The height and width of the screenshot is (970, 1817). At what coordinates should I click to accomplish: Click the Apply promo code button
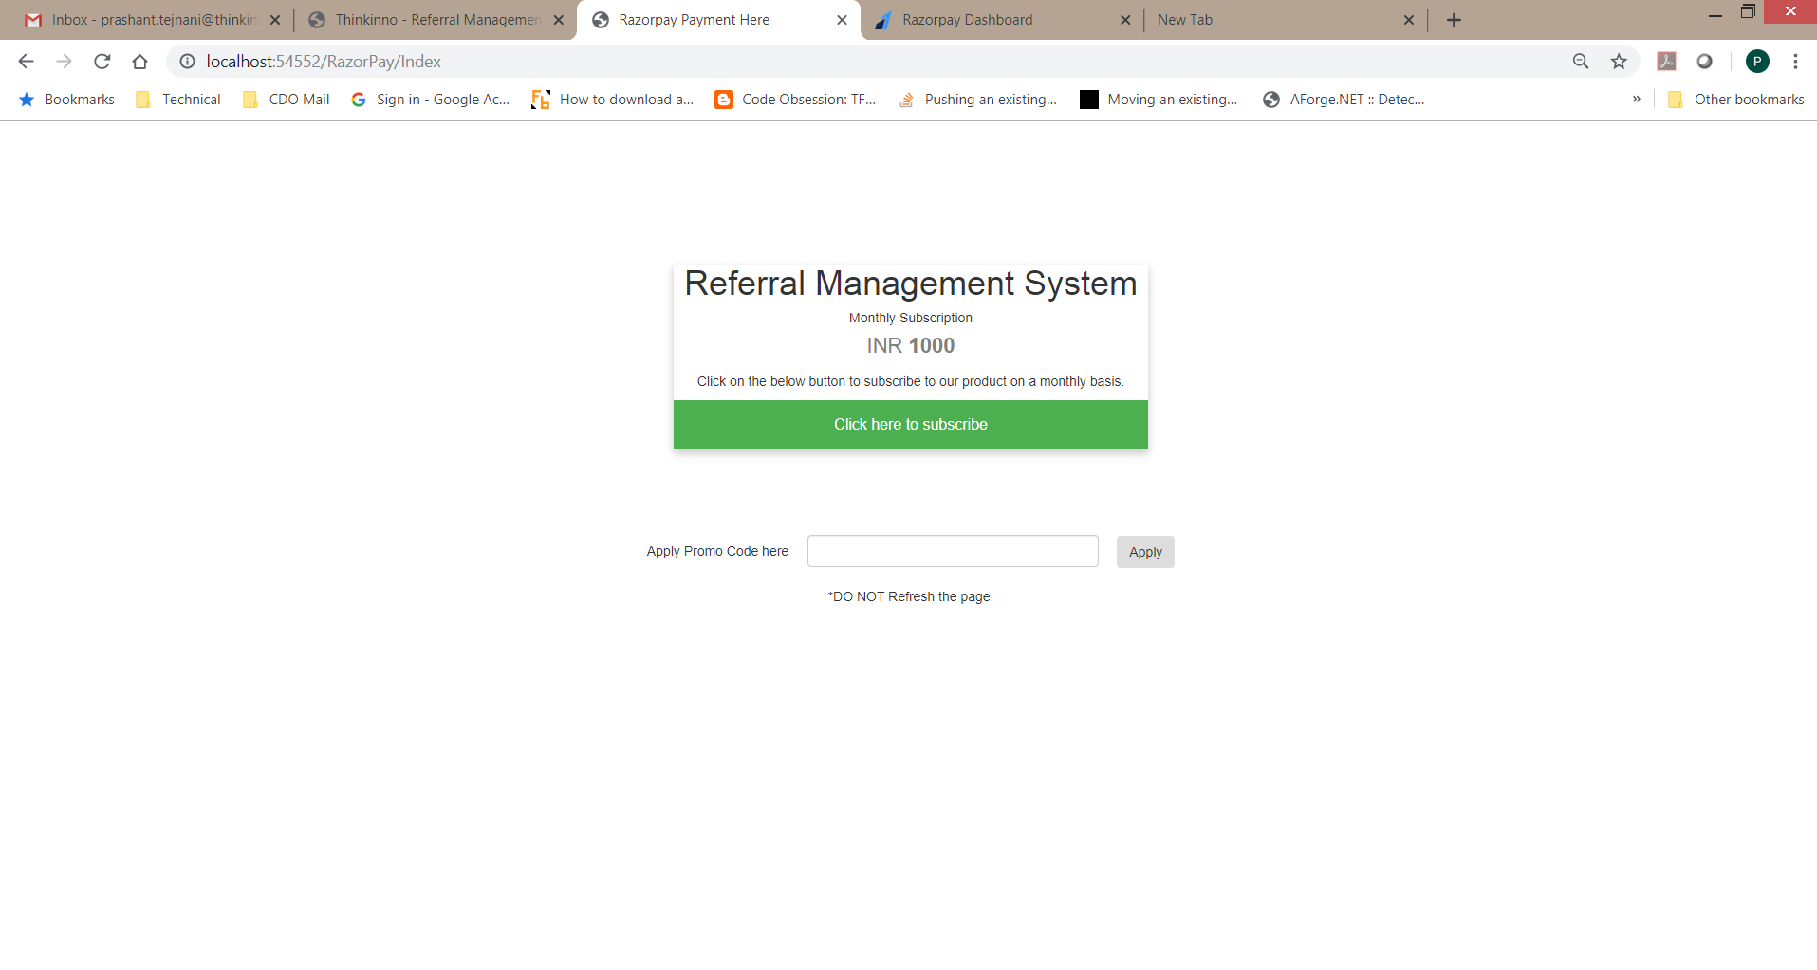click(1145, 552)
